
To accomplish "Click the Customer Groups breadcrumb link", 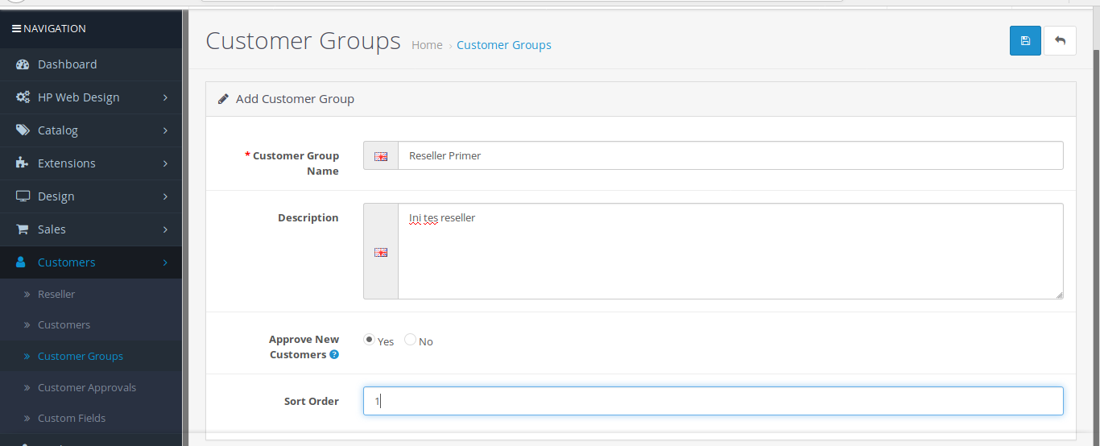I will pos(504,45).
